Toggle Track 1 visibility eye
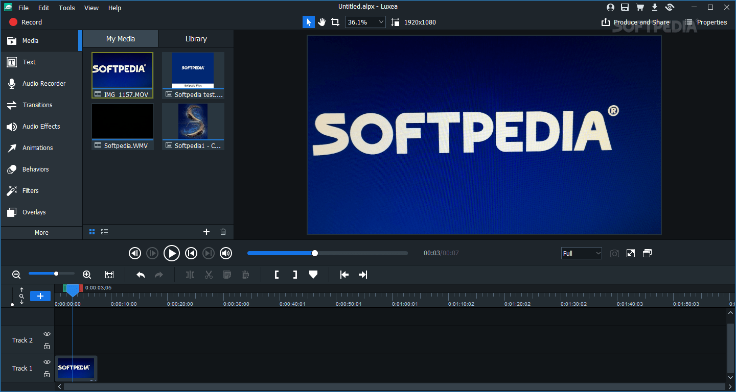Viewport: 736px width, 392px height. point(47,362)
